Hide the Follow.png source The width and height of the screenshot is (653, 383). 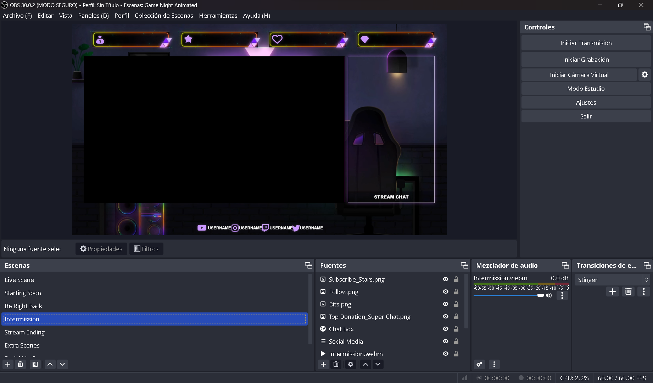(446, 292)
